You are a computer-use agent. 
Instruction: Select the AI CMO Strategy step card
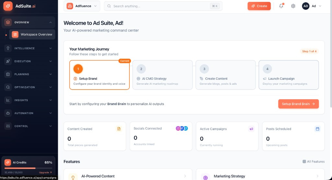pos(162,75)
